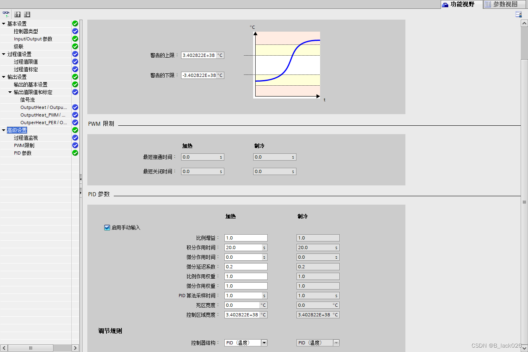Click heating 死区宽度 input field
Screen dimensions: 528x352
(x=246, y=305)
